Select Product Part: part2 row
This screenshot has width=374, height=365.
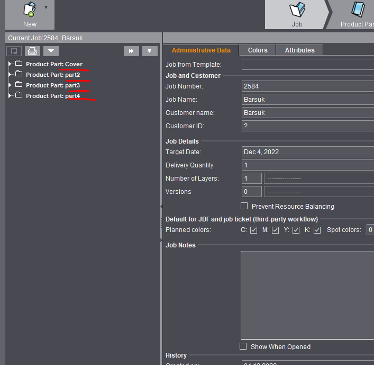tap(53, 75)
